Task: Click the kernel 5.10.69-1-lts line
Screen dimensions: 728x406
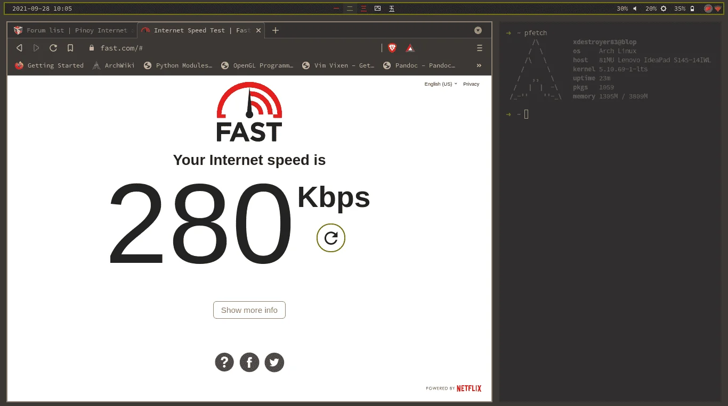Action: tap(610, 69)
